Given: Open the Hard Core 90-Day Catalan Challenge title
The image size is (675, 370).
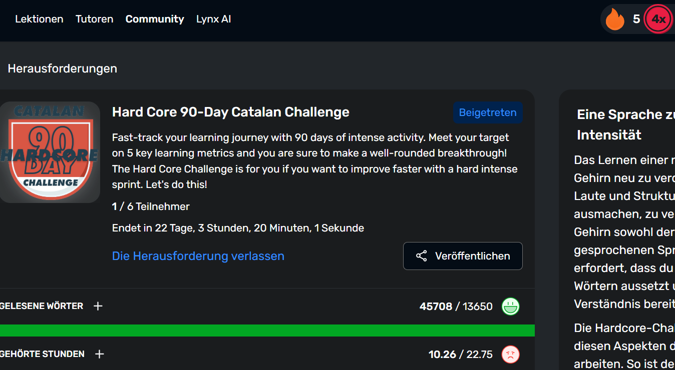Looking at the screenshot, I should (x=231, y=112).
